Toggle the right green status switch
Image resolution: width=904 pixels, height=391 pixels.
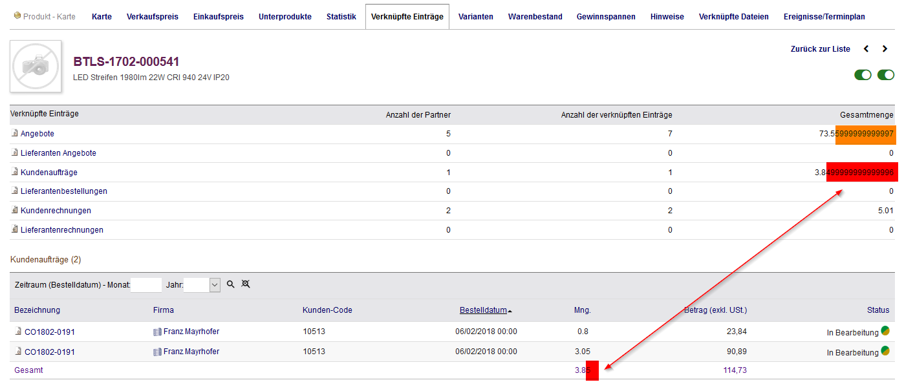886,75
